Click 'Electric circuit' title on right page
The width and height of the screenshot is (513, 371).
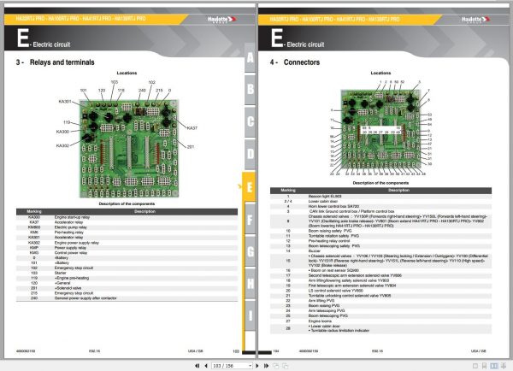(x=305, y=44)
